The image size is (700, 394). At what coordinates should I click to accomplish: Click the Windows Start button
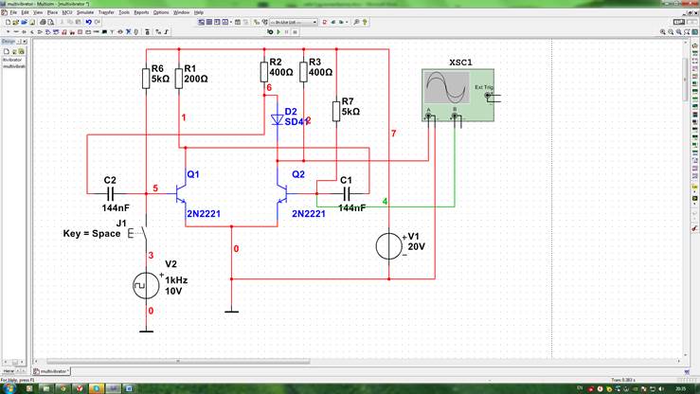[8, 387]
